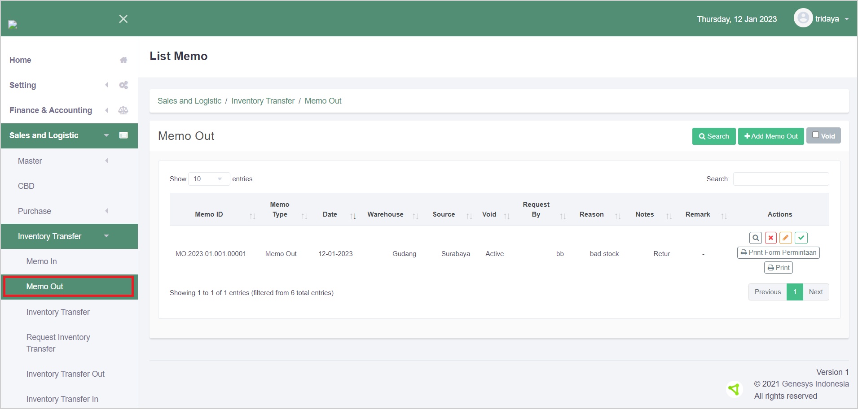Go to the Next page
Screen dimensions: 858x409
[x=815, y=292]
